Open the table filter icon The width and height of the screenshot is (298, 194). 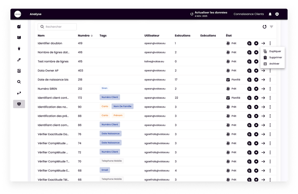(x=272, y=27)
